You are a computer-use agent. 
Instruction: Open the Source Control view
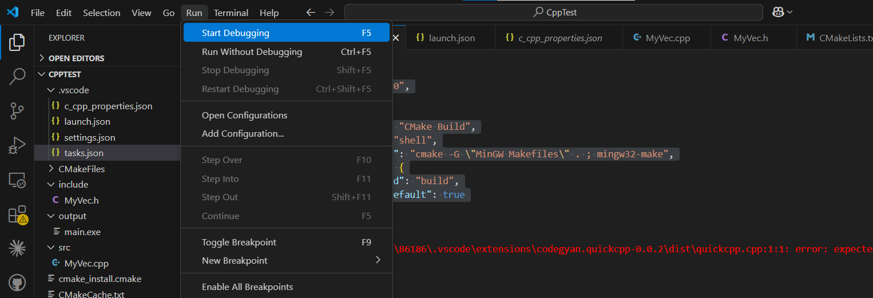tap(17, 111)
